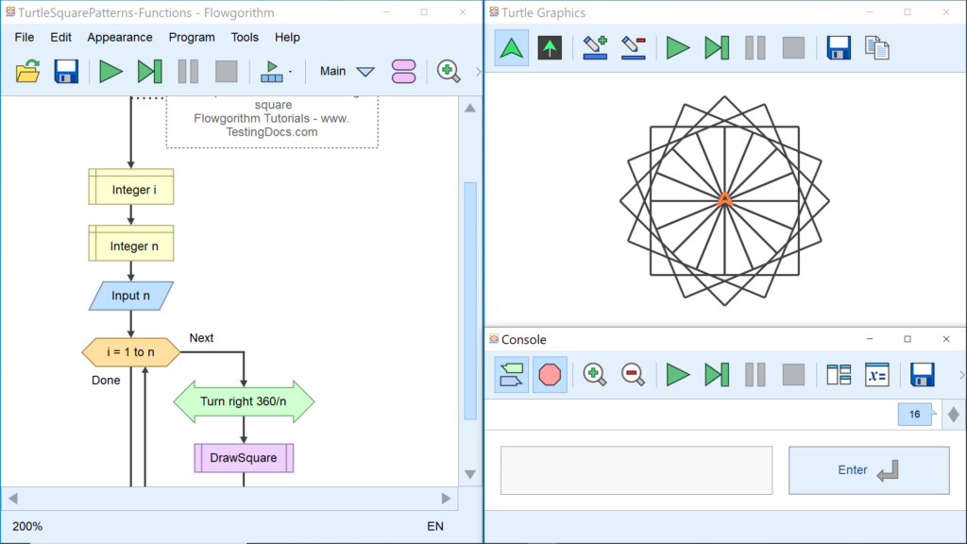
Task: Select the DrawSquare call block
Action: tap(244, 458)
